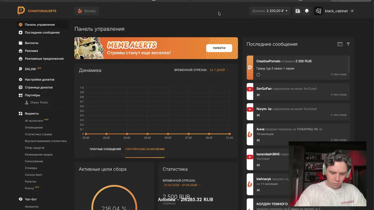Open Сбор средств widget link

34,148
